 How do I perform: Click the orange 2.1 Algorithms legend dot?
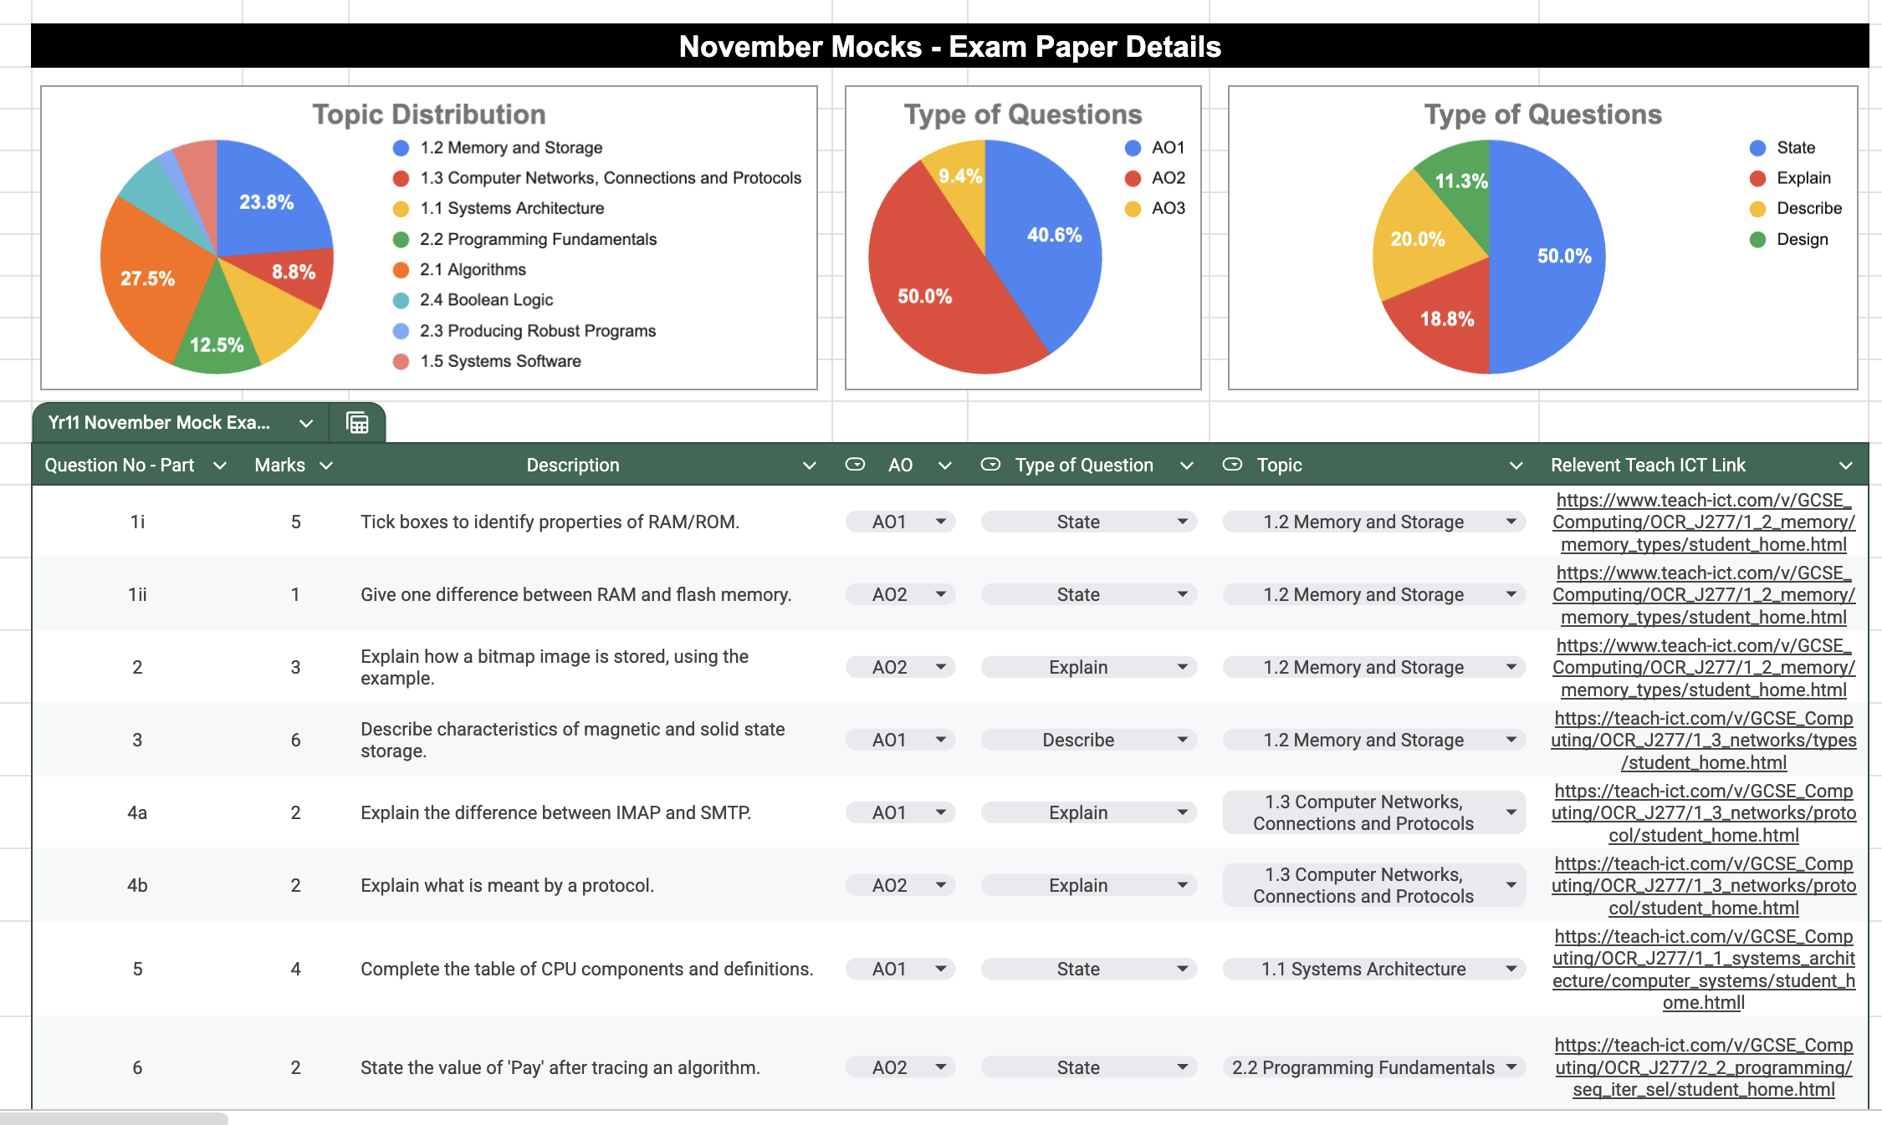(401, 270)
